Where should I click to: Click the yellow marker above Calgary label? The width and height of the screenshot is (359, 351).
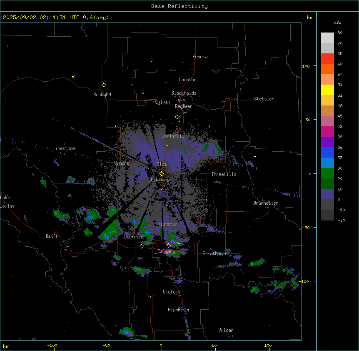pos(169,246)
